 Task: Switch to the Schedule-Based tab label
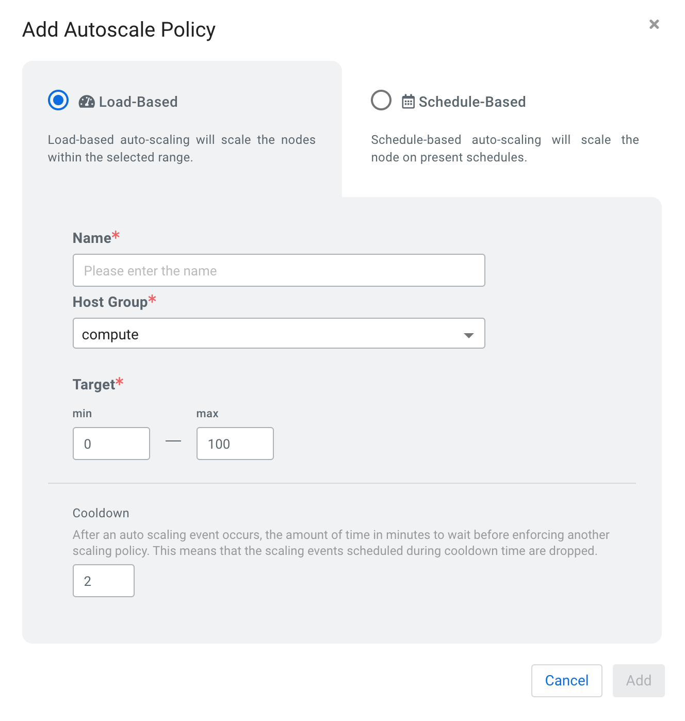click(x=472, y=102)
